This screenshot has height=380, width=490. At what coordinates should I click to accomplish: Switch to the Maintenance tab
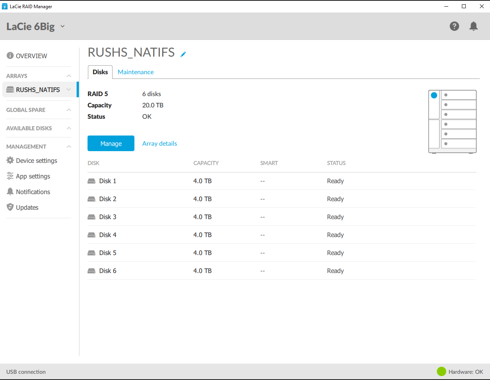pyautogui.click(x=136, y=72)
